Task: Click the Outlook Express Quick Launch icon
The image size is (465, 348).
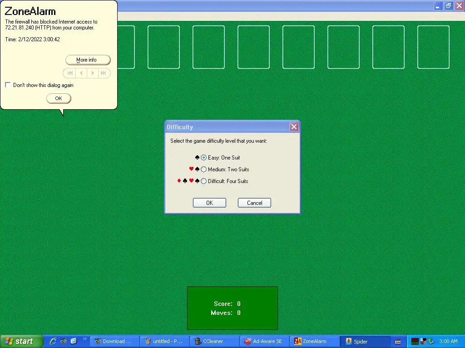Action: click(x=74, y=341)
